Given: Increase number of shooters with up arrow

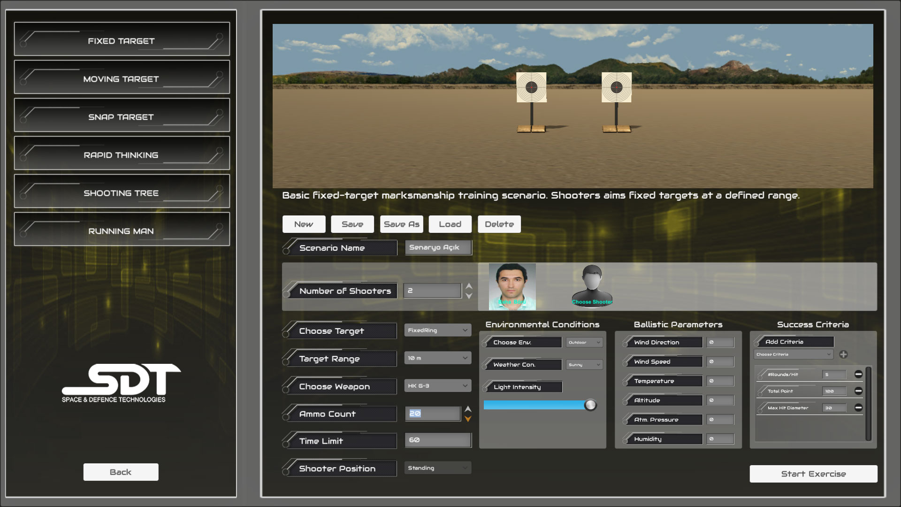Looking at the screenshot, I should tap(468, 286).
